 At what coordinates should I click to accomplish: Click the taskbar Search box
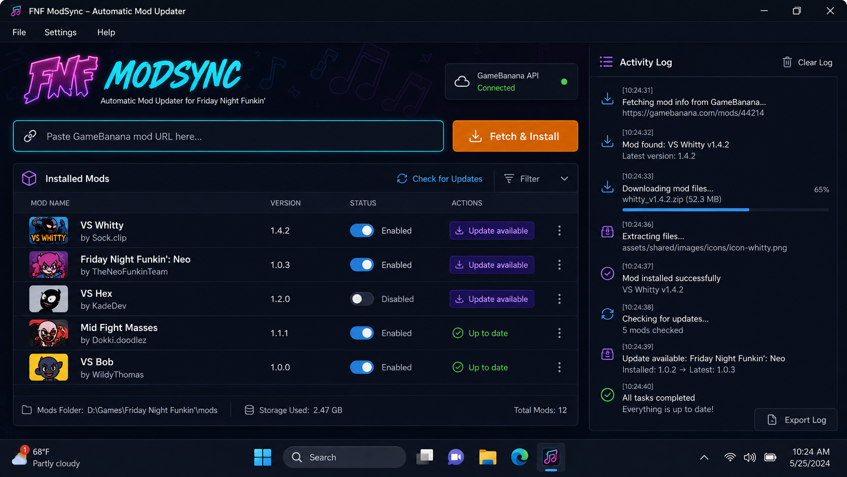(x=344, y=457)
